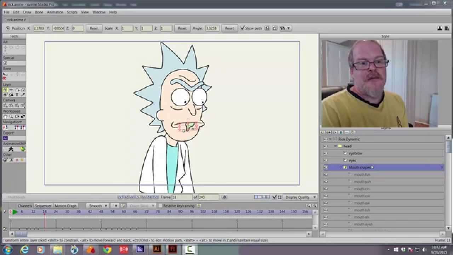
Task: Click the timeline horizontal scrollbar thumb
Action: pyautogui.click(x=21, y=234)
